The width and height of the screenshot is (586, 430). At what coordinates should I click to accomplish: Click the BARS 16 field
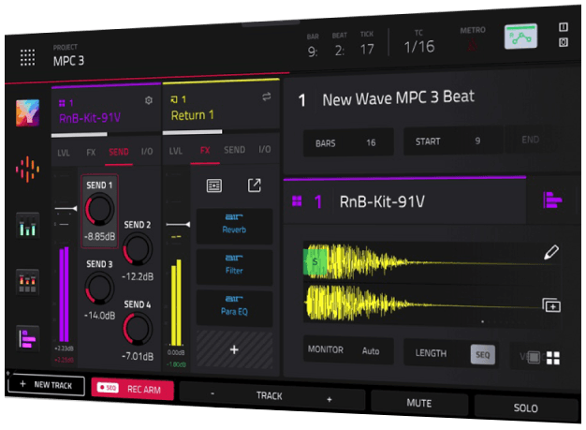pos(348,142)
